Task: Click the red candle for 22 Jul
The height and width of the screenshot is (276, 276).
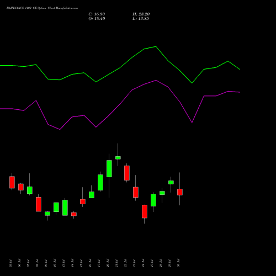Action: [x=127, y=173]
